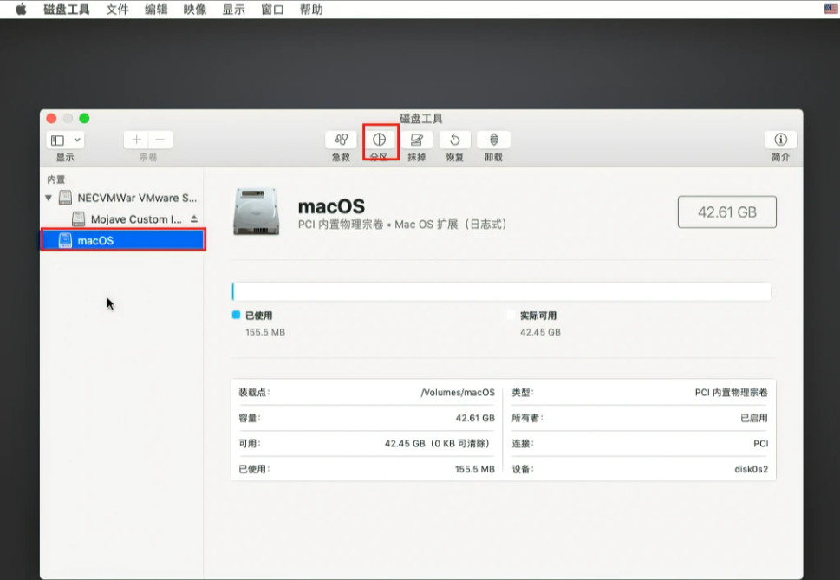The height and width of the screenshot is (580, 840).
Task: Click PCI 内置物理宗卷 type value in table
Action: (732, 393)
